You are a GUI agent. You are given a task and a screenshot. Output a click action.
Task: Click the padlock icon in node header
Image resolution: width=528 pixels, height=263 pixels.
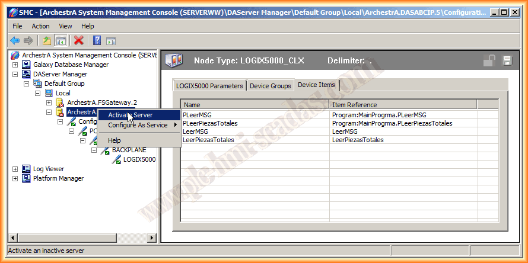tap(489, 60)
